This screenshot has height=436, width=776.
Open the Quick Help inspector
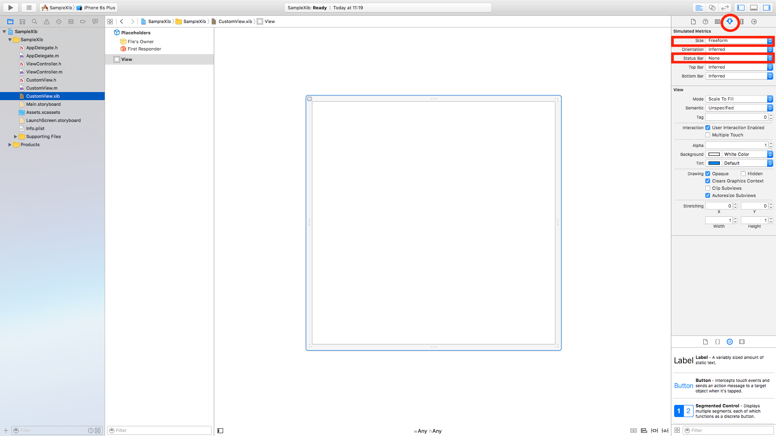706,21
